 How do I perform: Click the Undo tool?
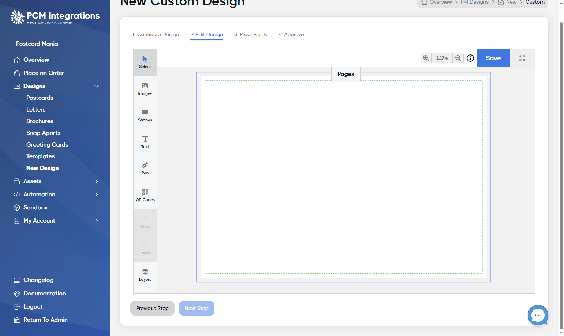point(145,222)
